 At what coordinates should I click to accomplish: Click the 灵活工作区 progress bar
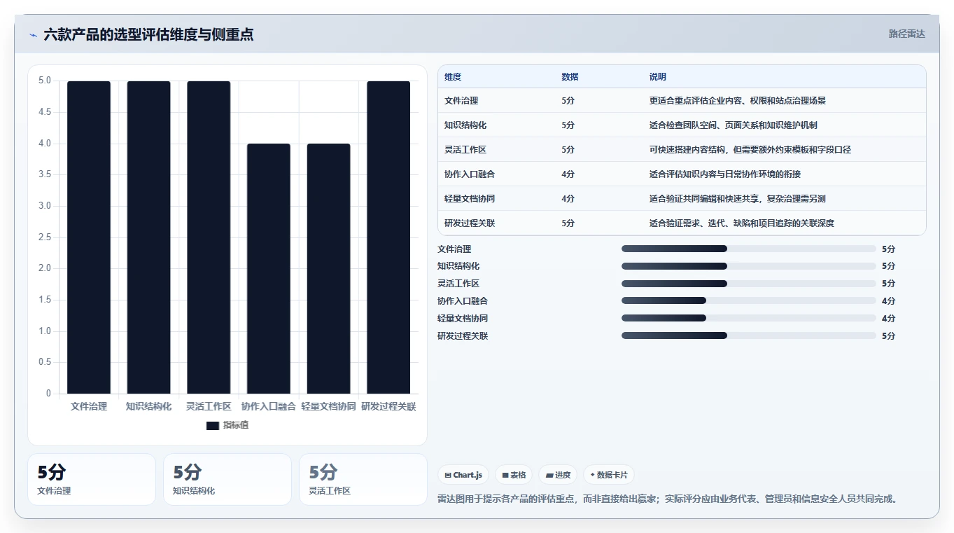point(749,284)
